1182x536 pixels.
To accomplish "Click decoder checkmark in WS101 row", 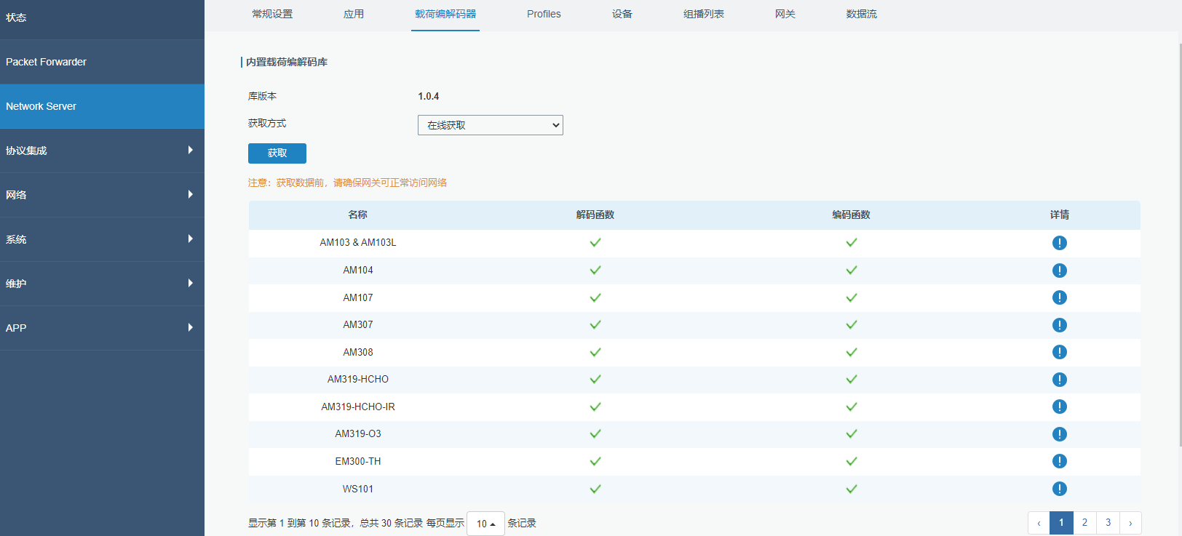I will (595, 489).
